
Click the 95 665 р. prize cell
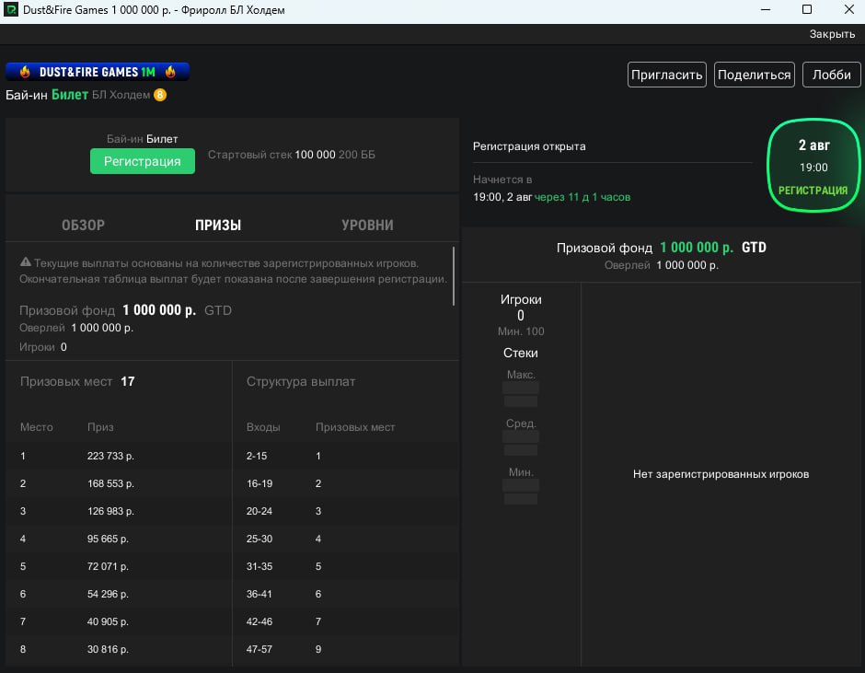(108, 539)
